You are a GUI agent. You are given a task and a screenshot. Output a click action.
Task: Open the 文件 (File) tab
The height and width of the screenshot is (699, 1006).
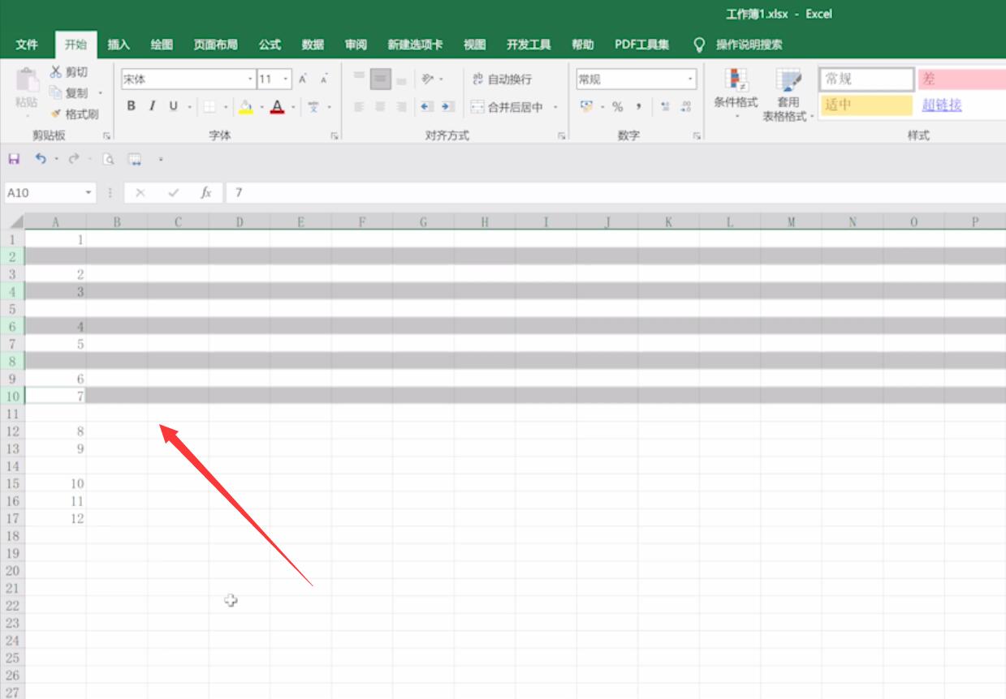click(x=27, y=45)
